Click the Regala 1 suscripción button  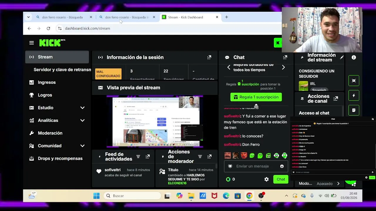(x=256, y=97)
